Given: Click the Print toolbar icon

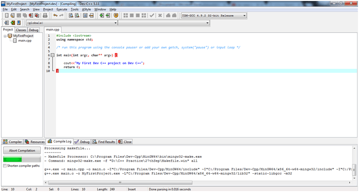Looking at the screenshot, I should point(45,15).
